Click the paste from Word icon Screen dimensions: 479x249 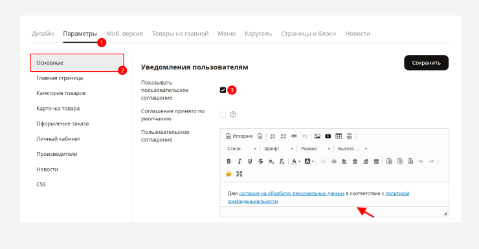(x=410, y=162)
